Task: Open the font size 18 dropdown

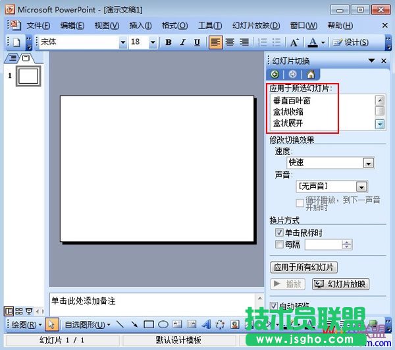Action: [x=153, y=42]
